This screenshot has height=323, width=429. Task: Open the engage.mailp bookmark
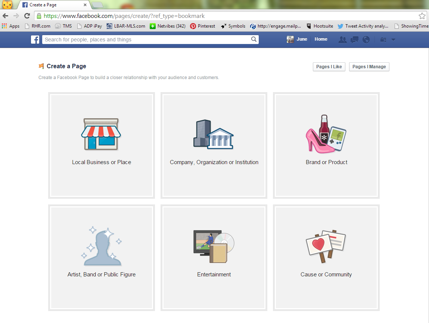[x=276, y=26]
